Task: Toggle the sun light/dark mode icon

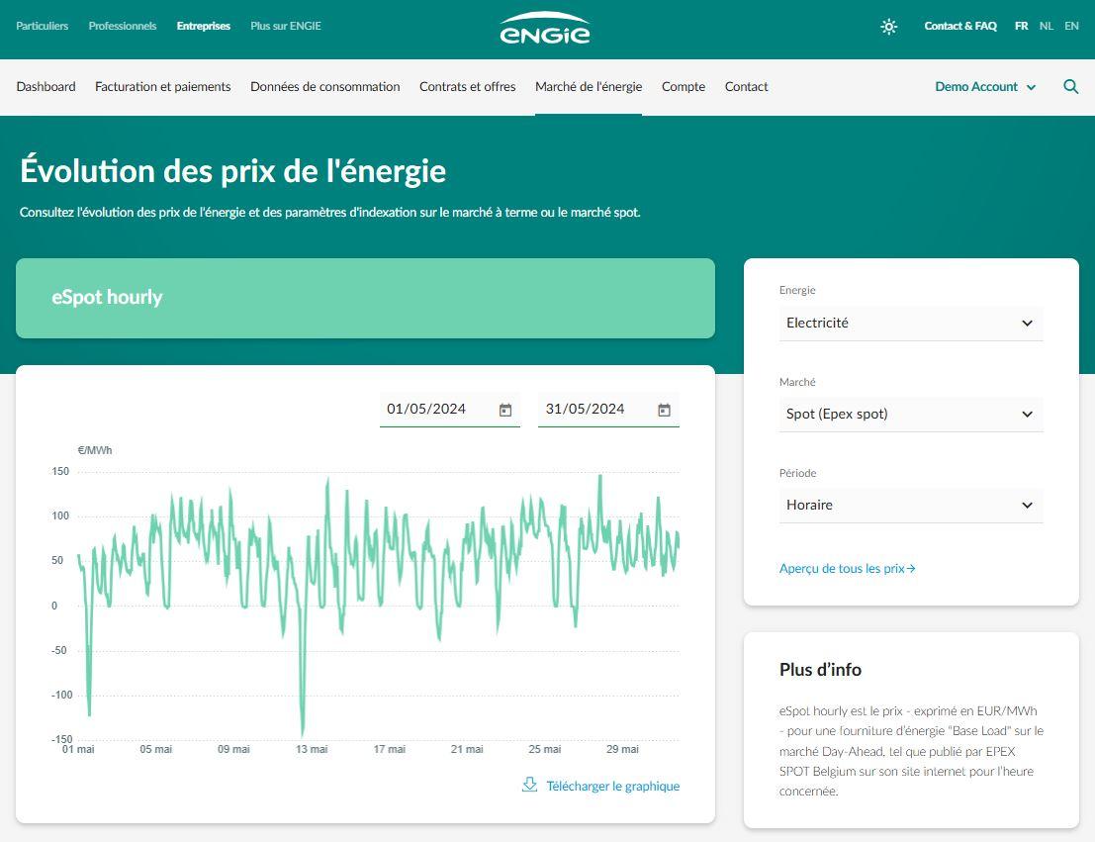Action: pos(888,27)
